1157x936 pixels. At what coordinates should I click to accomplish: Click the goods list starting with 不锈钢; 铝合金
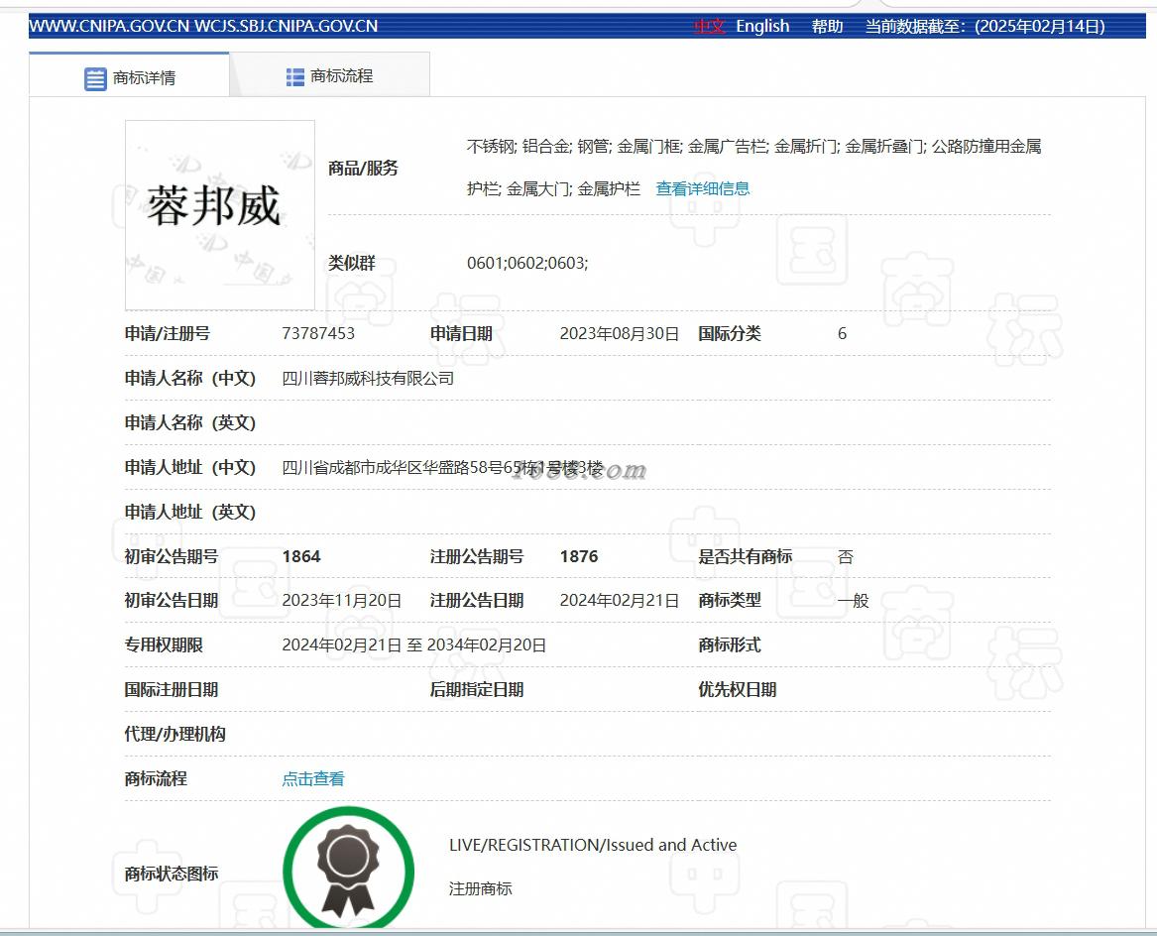tap(753, 168)
